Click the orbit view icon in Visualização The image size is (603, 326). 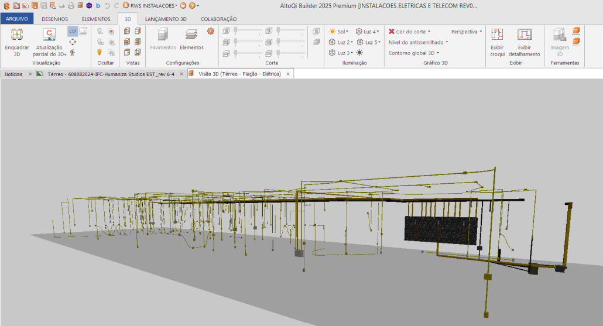(x=73, y=31)
